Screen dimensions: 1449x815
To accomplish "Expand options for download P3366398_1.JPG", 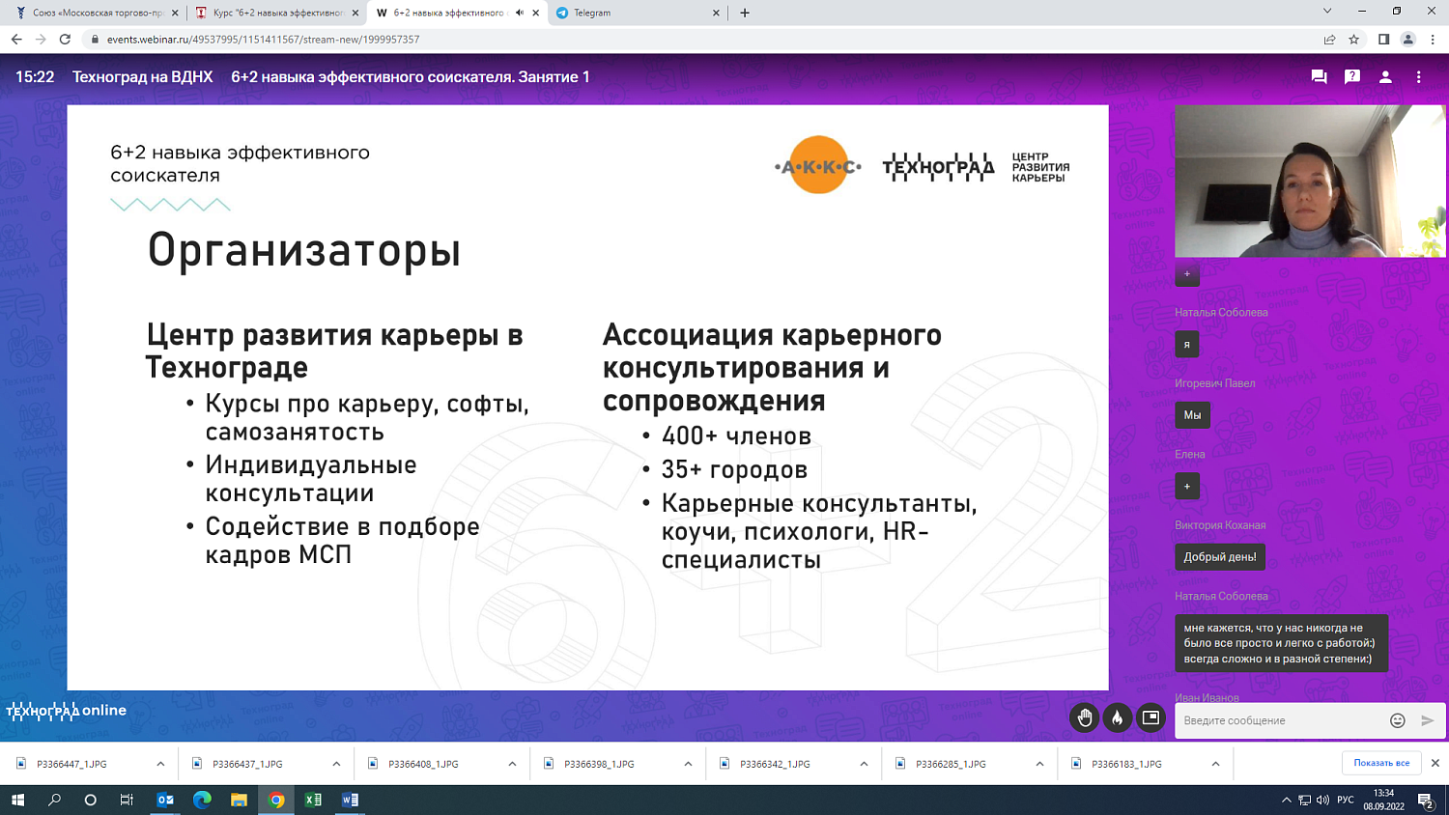I will 688,764.
